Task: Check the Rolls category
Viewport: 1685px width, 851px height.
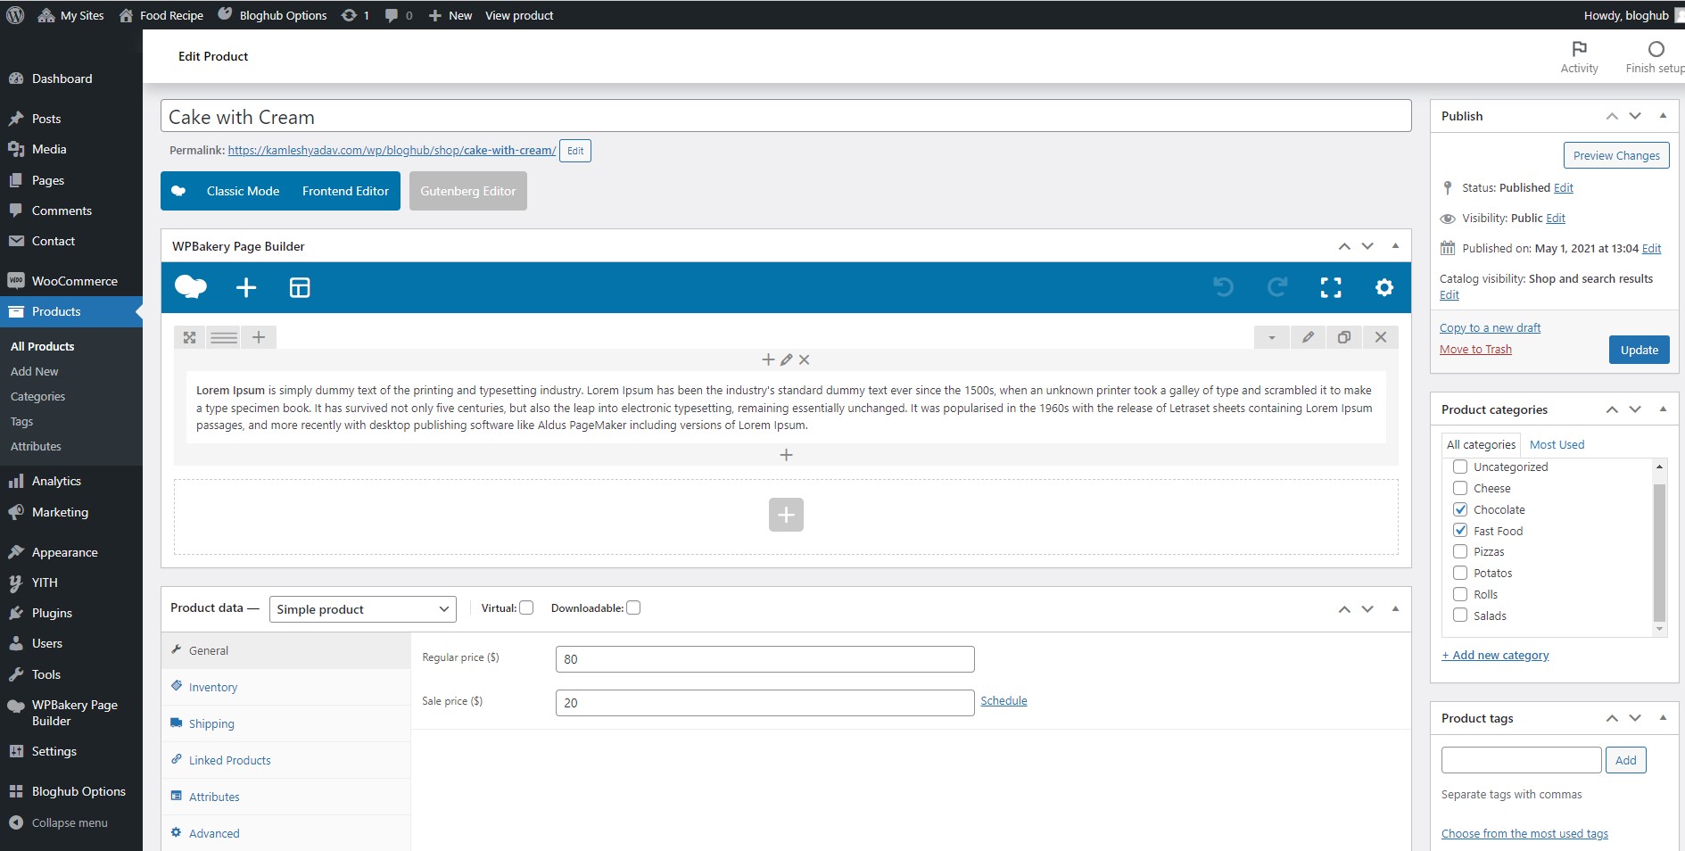Action: point(1460,594)
